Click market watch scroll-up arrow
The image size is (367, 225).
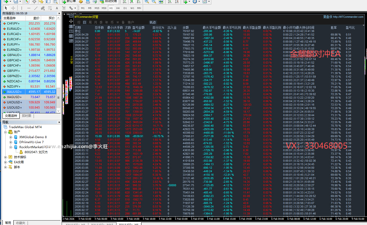click(x=58, y=18)
